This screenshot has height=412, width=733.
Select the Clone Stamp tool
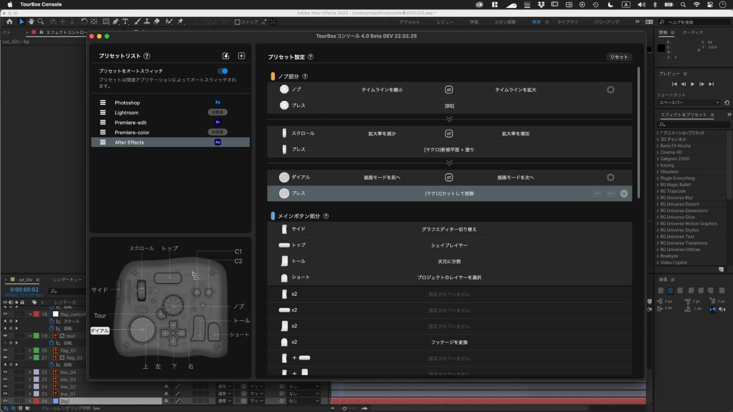pos(147,22)
